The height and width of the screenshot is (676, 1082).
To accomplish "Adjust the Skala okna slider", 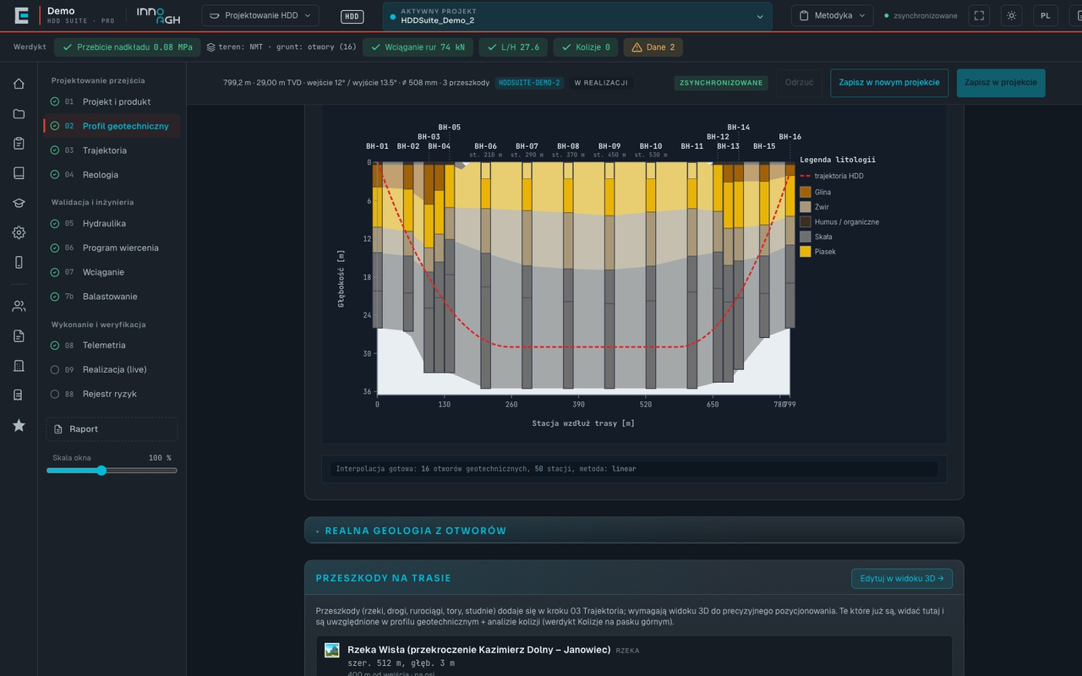I will click(112, 471).
